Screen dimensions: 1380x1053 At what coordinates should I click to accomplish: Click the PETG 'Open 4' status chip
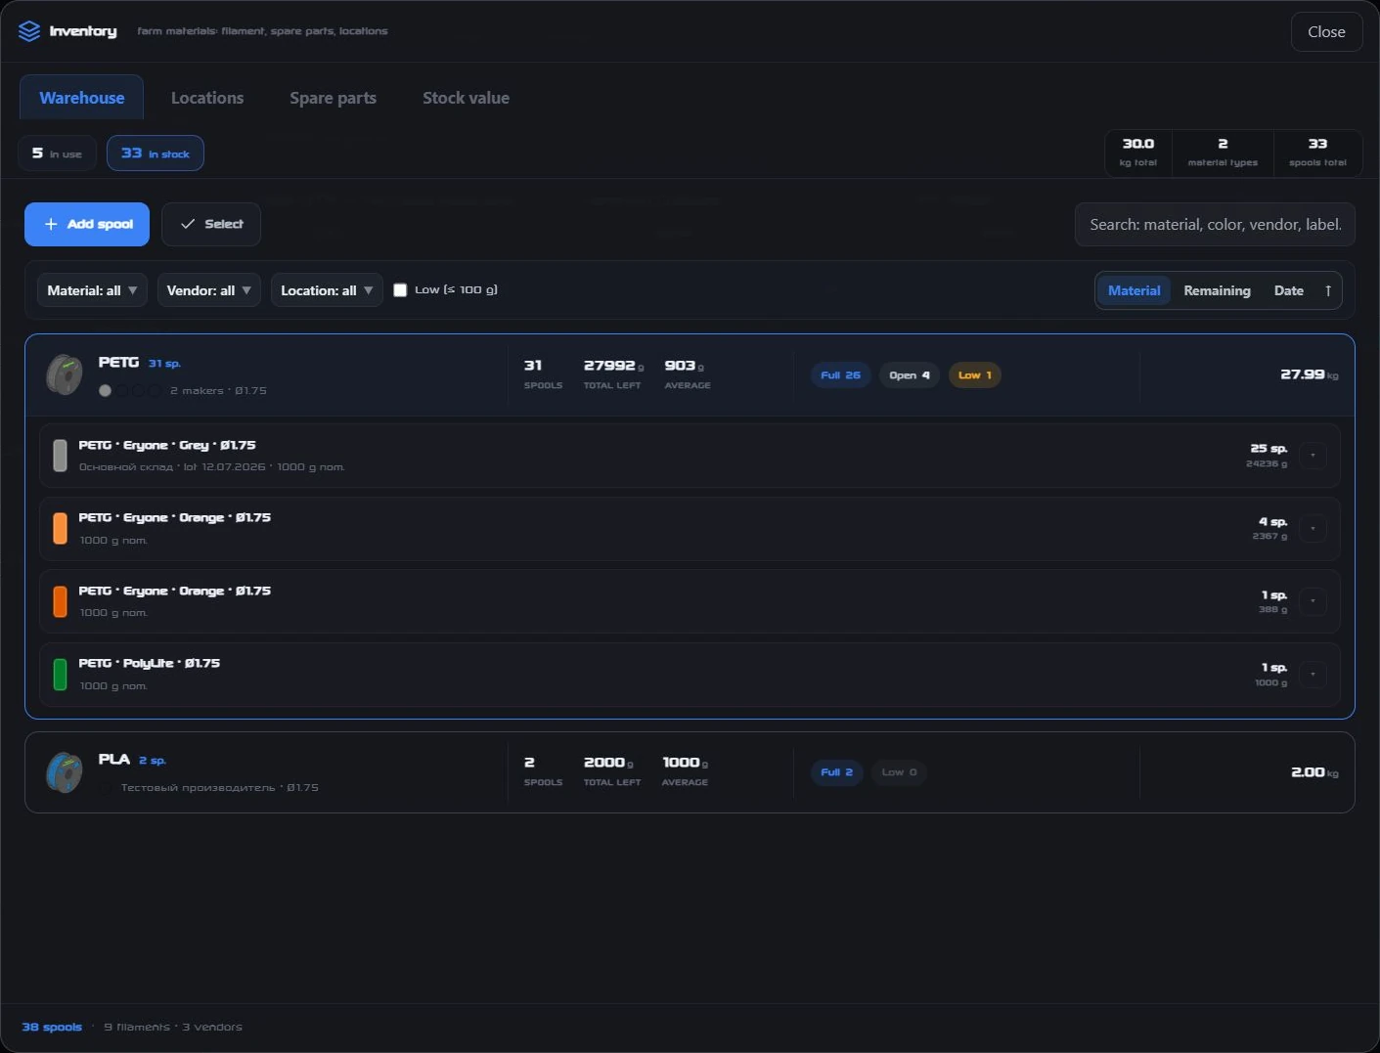[910, 375]
